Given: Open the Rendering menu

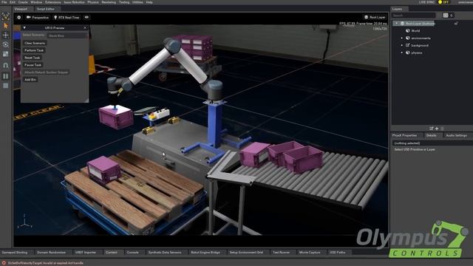Looking at the screenshot, I should 109,2.
